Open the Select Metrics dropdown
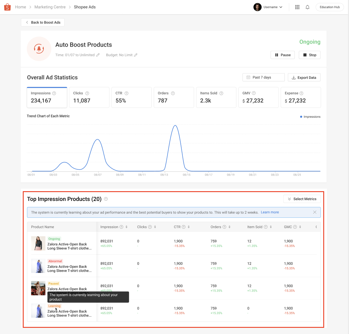 302,199
